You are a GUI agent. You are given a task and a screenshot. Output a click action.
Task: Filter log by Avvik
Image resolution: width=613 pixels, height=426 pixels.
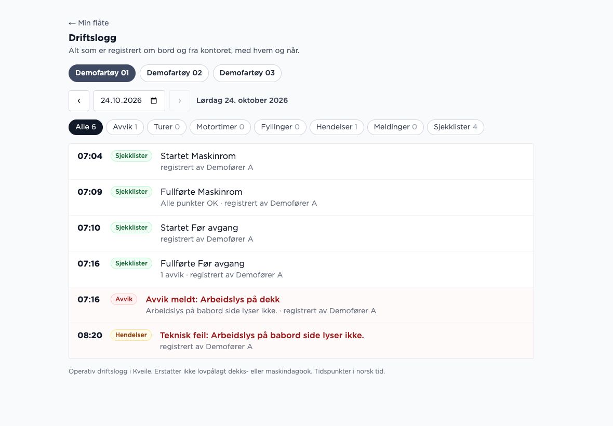(x=125, y=127)
